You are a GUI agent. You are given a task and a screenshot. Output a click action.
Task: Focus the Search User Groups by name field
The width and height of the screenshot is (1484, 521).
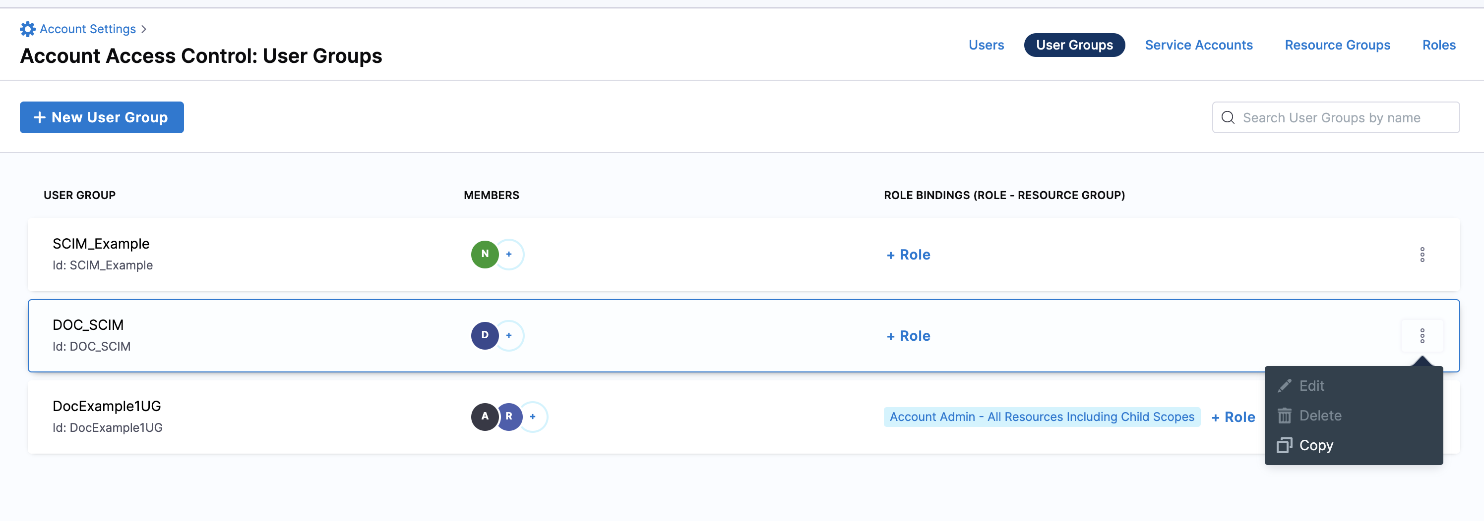pyautogui.click(x=1335, y=117)
